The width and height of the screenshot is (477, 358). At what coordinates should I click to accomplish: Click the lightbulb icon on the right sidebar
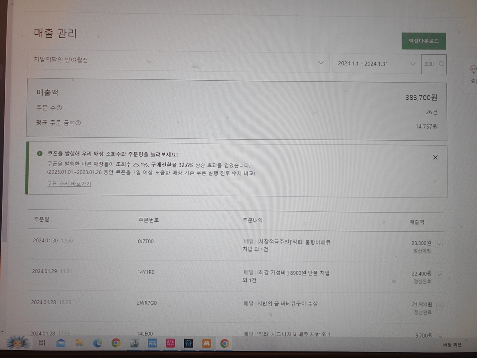[473, 70]
